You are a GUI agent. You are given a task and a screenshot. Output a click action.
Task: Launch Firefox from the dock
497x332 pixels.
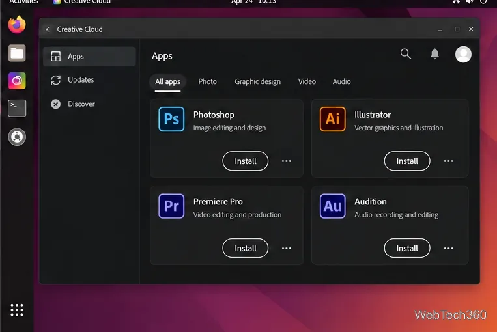point(17,24)
